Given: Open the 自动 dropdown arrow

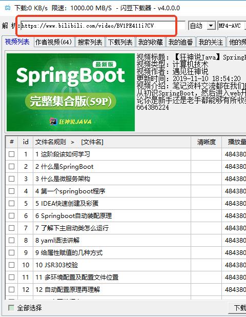Looking at the screenshot, I should [x=211, y=26].
